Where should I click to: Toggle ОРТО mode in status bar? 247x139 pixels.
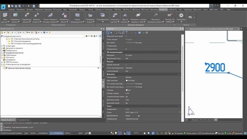(x=68, y=133)
